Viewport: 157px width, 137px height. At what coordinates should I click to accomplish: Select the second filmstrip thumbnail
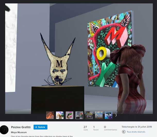point(60,115)
